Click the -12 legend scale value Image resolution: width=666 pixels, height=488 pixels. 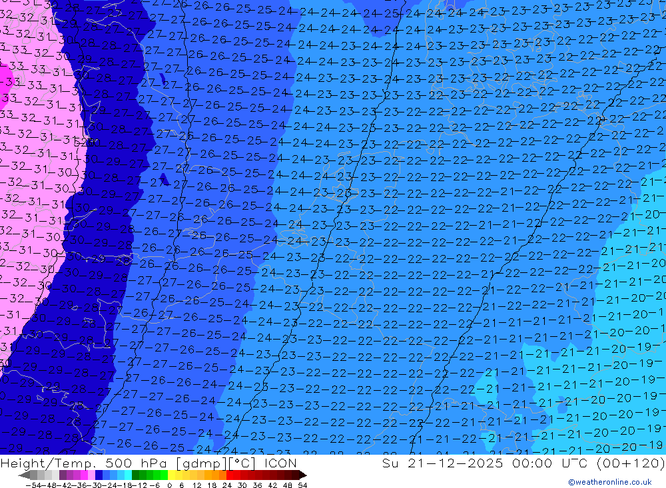(139, 485)
